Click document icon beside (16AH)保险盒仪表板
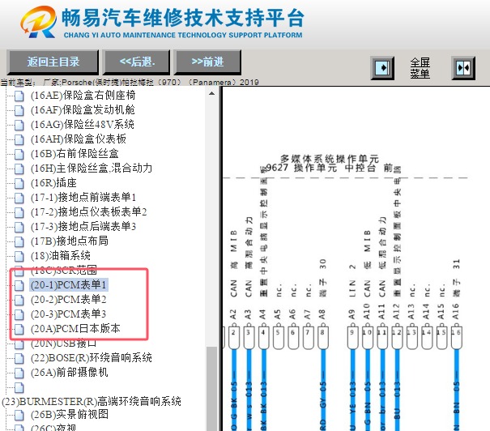Screen dimensions: 490x431 [19, 139]
